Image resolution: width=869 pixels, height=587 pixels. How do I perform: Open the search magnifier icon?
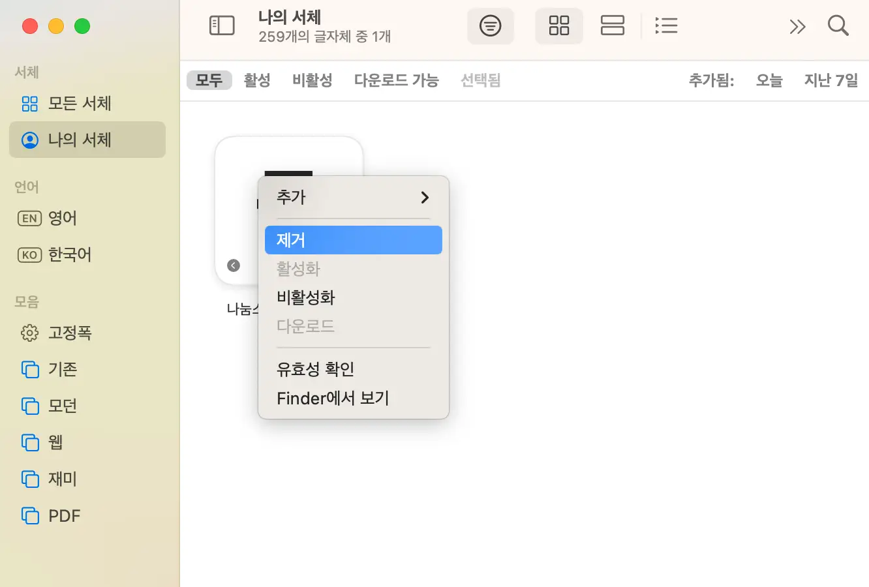point(838,26)
